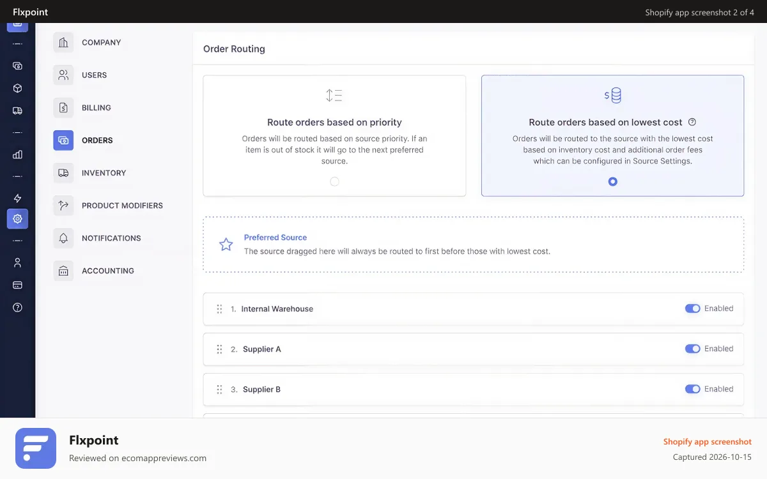Click the 'Order Routing' section heading
The height and width of the screenshot is (479, 767).
coord(234,49)
